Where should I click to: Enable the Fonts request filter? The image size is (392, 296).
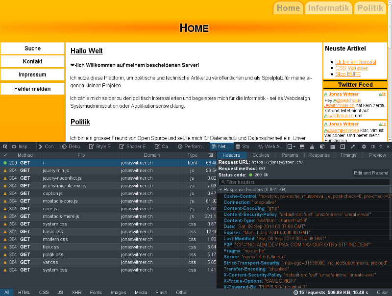pos(96,292)
